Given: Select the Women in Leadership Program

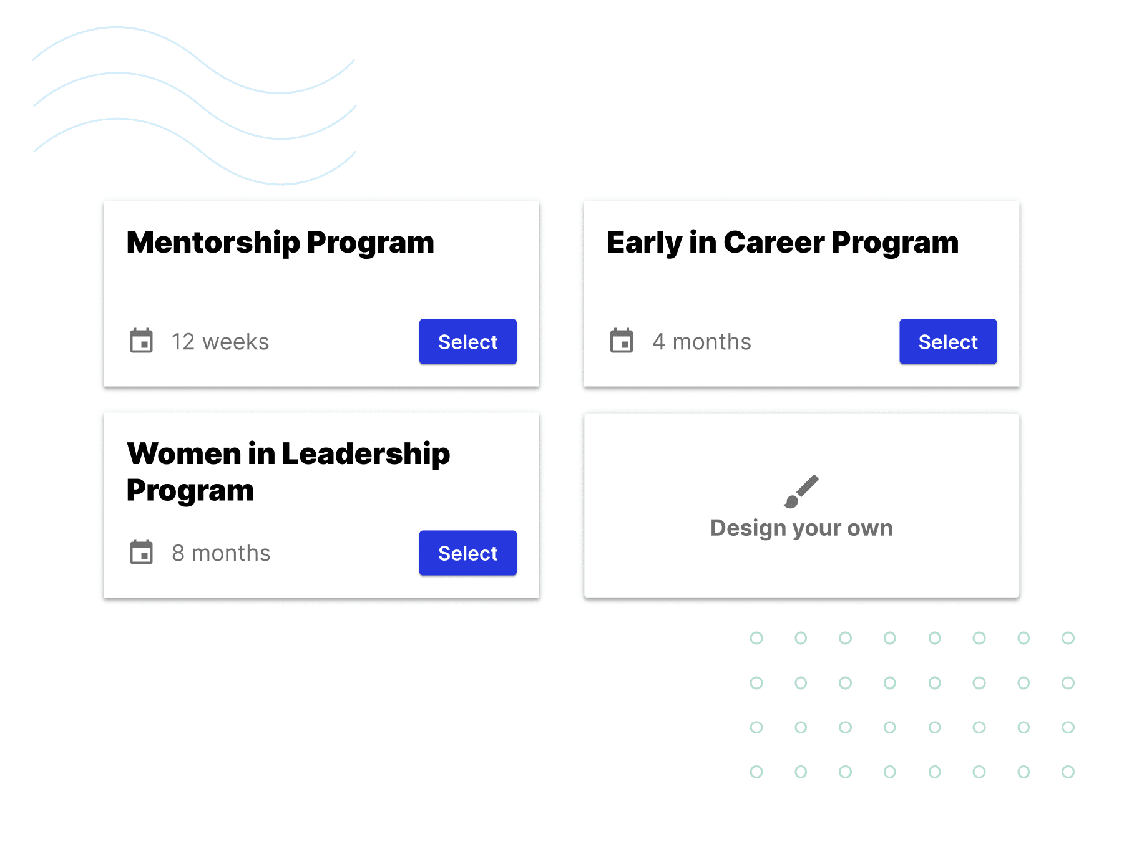Looking at the screenshot, I should [x=467, y=553].
